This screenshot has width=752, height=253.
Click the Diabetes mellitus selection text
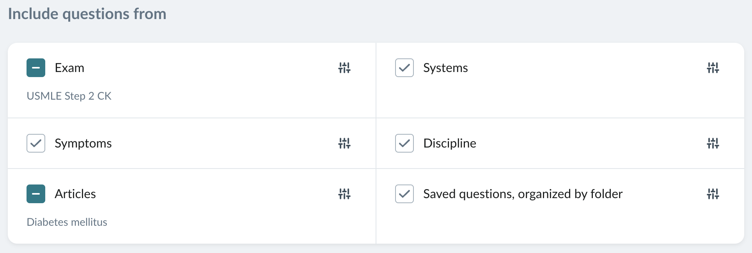click(x=67, y=222)
